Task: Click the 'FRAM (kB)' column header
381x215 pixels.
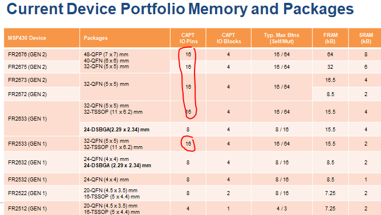Action: [330, 38]
